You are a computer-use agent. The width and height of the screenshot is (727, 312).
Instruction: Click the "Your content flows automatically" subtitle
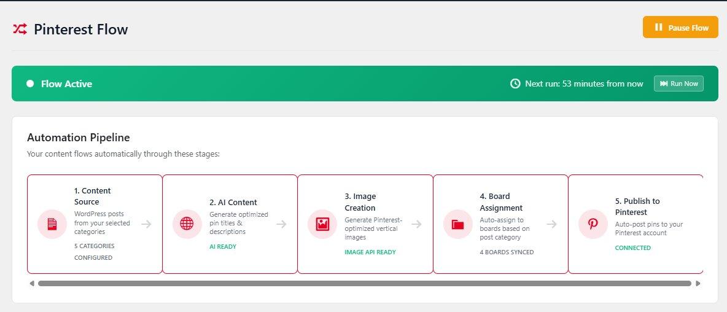coord(123,154)
